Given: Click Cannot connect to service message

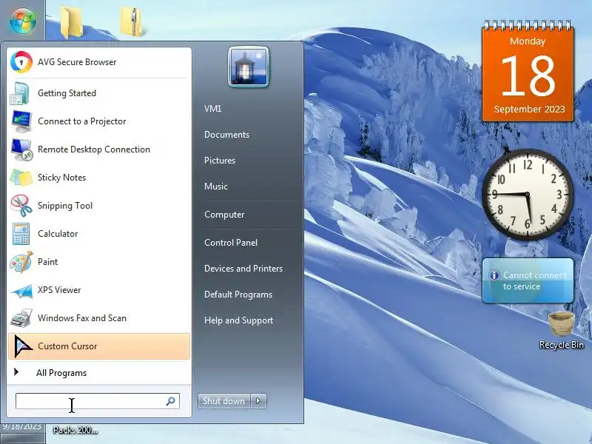Looking at the screenshot, I should tap(534, 281).
